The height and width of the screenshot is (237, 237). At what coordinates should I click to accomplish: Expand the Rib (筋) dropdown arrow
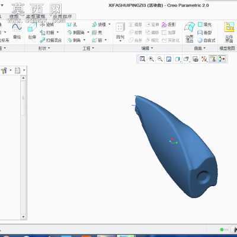click(x=105, y=40)
